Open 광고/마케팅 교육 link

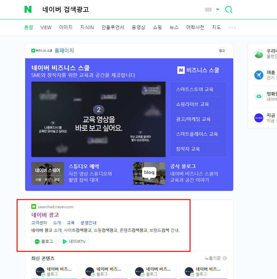tap(193, 119)
